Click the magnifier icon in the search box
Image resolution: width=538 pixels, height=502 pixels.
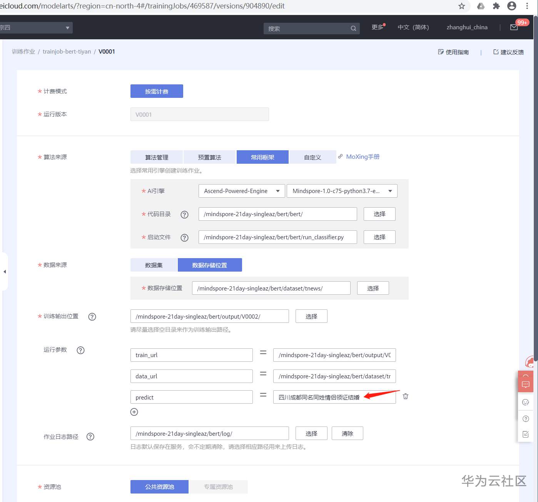(x=353, y=29)
